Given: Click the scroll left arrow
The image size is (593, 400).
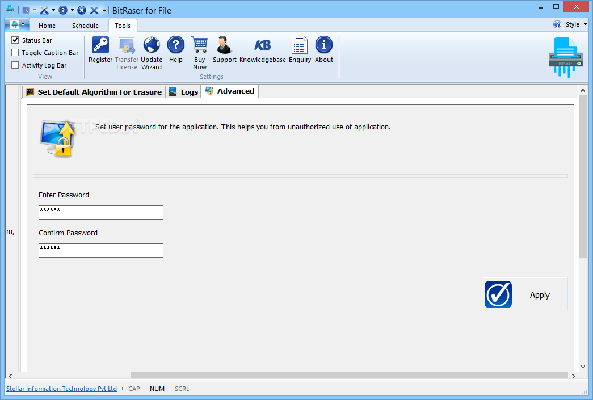Looking at the screenshot, I should 10,376.
